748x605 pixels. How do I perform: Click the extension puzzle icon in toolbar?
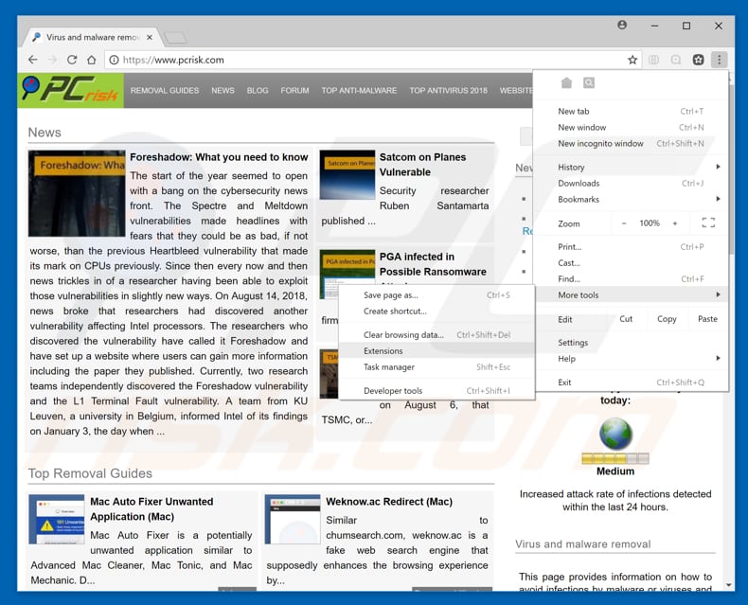pos(699,60)
